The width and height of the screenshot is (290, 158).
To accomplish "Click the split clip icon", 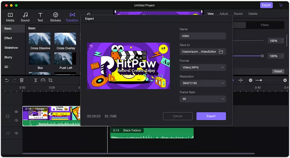I will [x=36, y=80].
